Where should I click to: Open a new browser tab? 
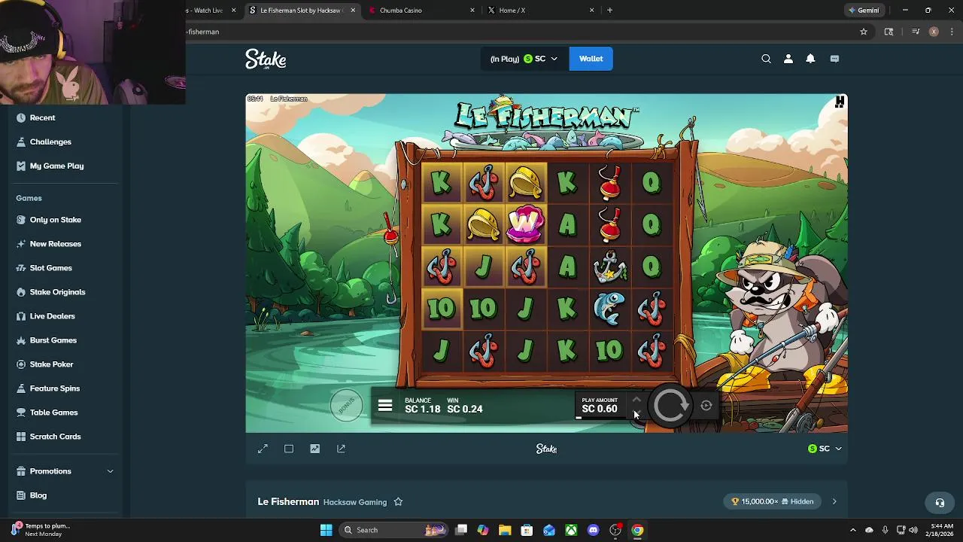click(x=609, y=11)
